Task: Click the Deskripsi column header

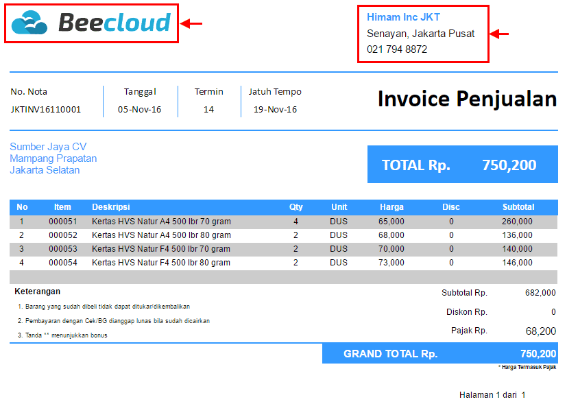Action: pyautogui.click(x=111, y=206)
